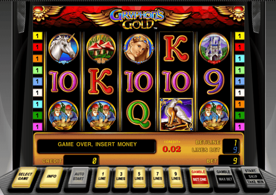Viewport: 276px width, 195px height.
Task: Hit the GAMBLE MAX BET button
Action: tap(224, 177)
